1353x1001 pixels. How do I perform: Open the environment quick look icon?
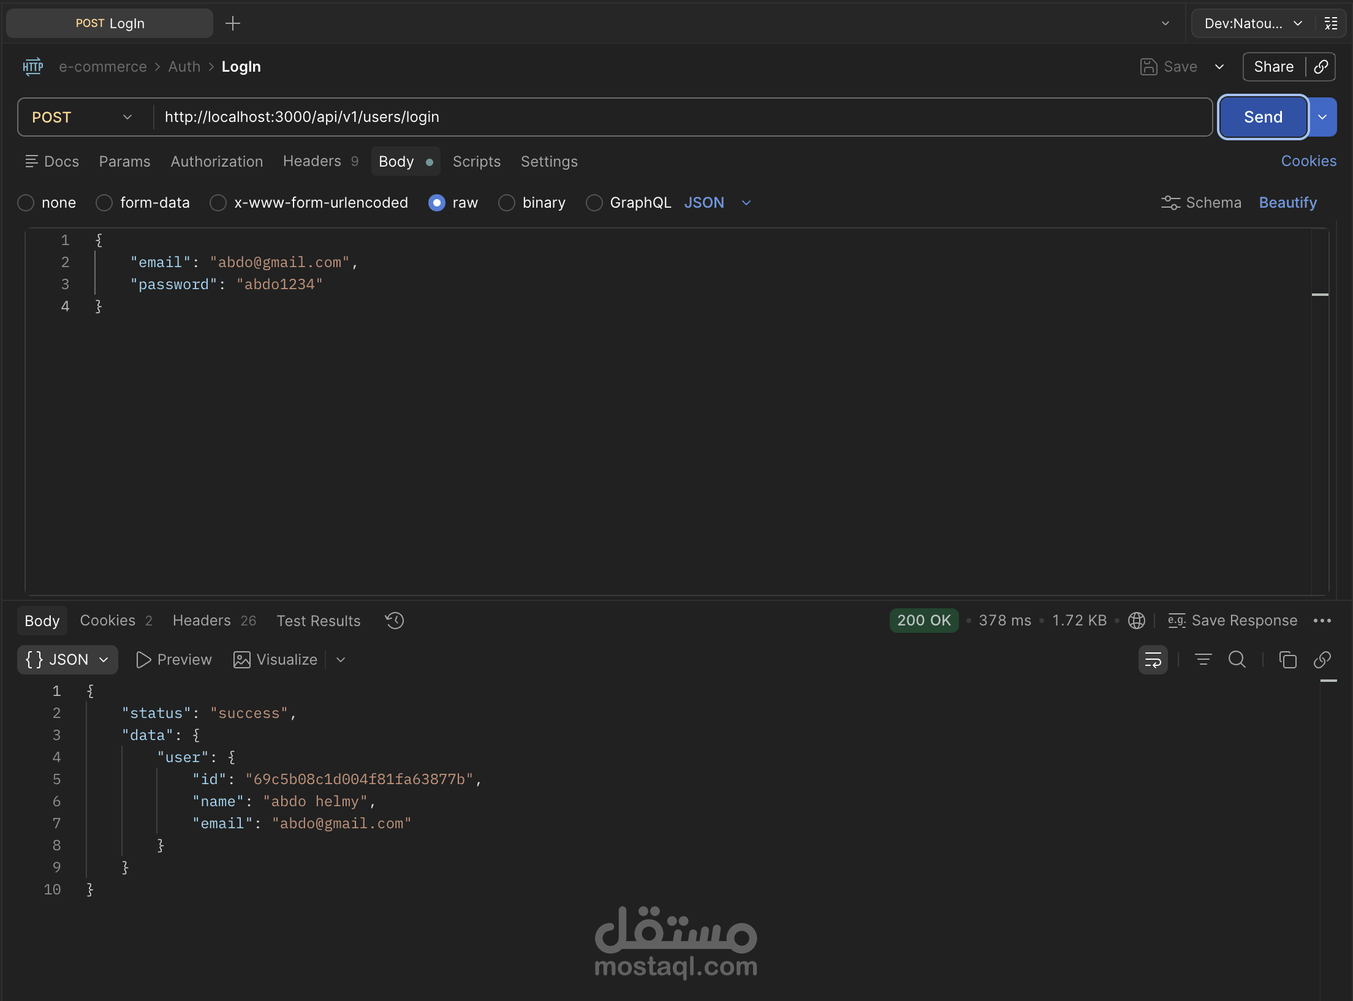(1331, 23)
